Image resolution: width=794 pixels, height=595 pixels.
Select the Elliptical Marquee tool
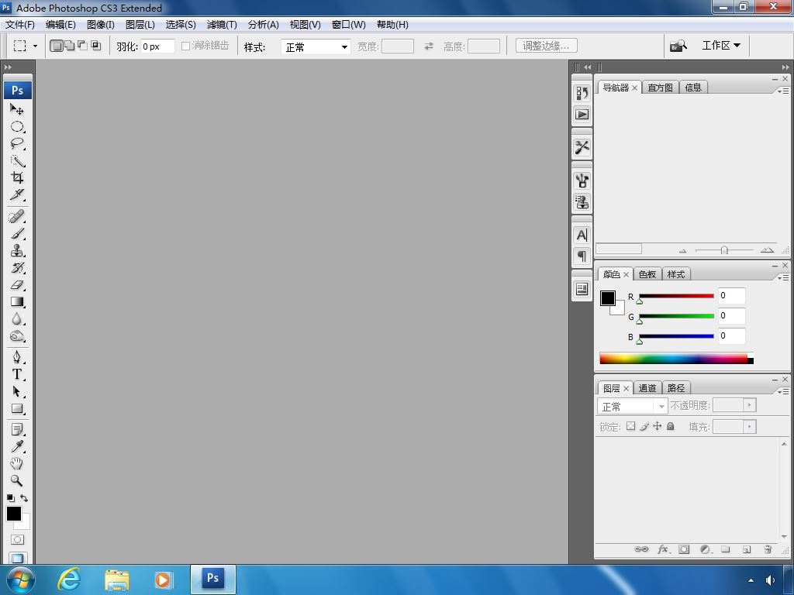[17, 126]
